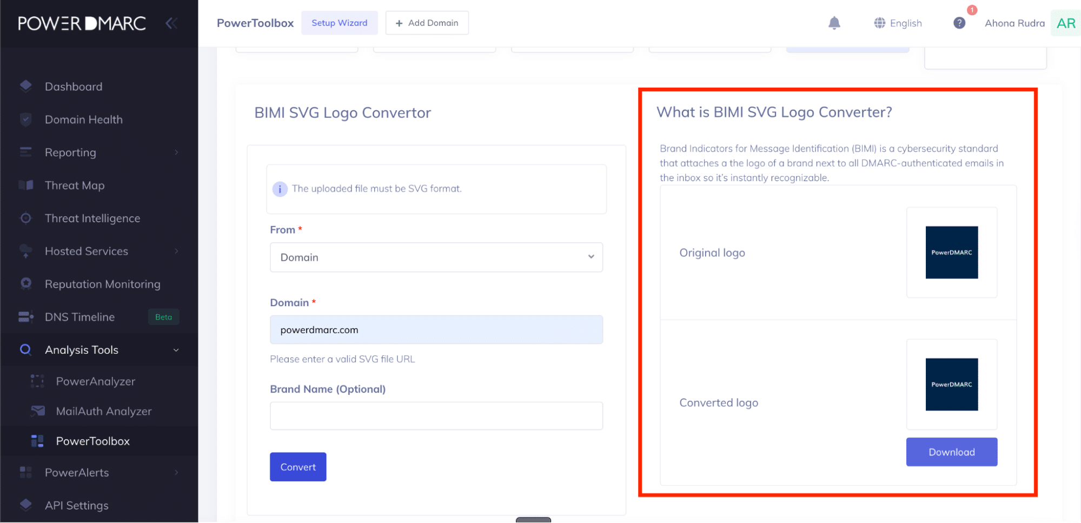
Task: Click 'What is BIMI SVG Logo Converter?' heading
Action: click(774, 112)
